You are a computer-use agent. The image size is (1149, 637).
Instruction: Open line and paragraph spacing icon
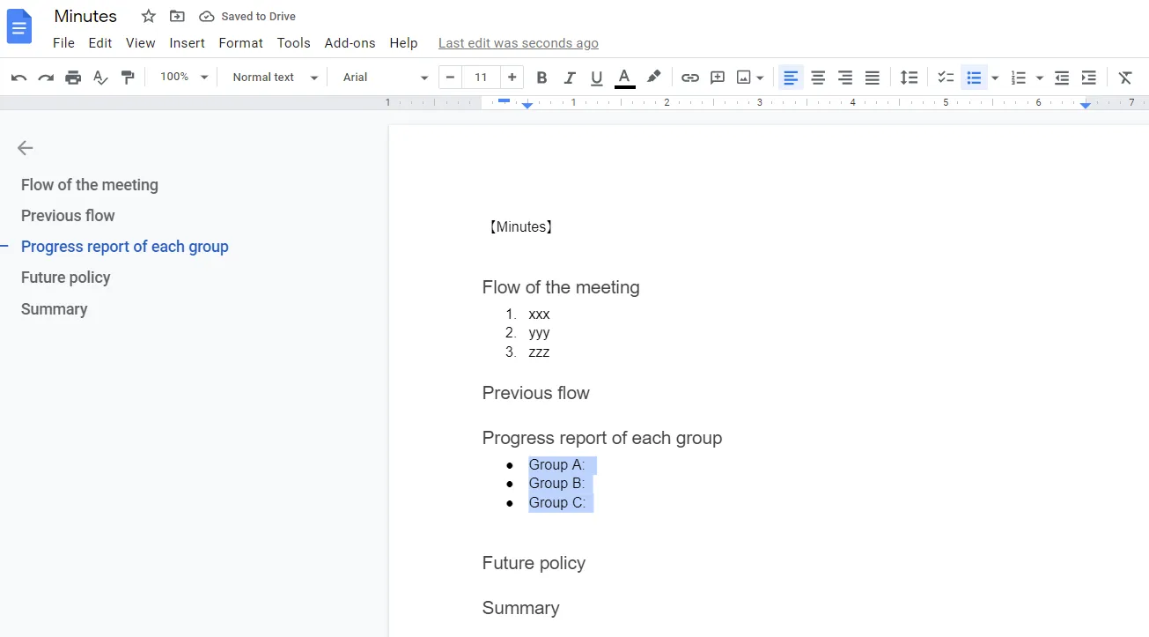click(909, 78)
